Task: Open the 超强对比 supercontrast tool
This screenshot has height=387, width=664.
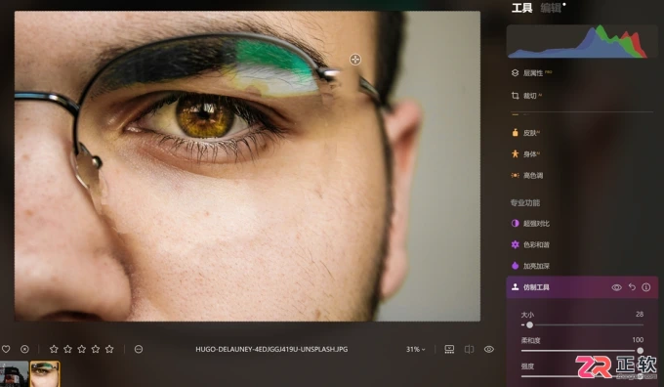Action: click(x=530, y=224)
